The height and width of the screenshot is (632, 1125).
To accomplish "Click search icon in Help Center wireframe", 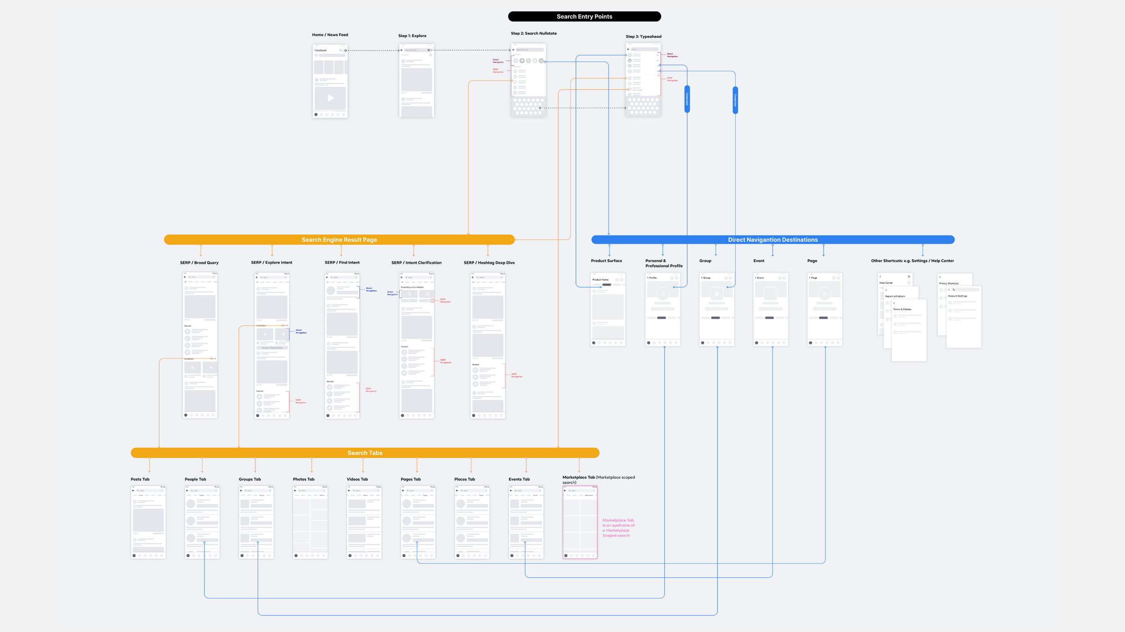I will tap(909, 276).
